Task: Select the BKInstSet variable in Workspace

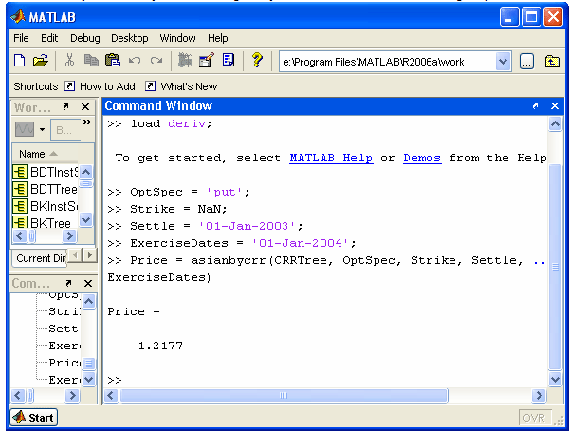Action: pyautogui.click(x=45, y=206)
